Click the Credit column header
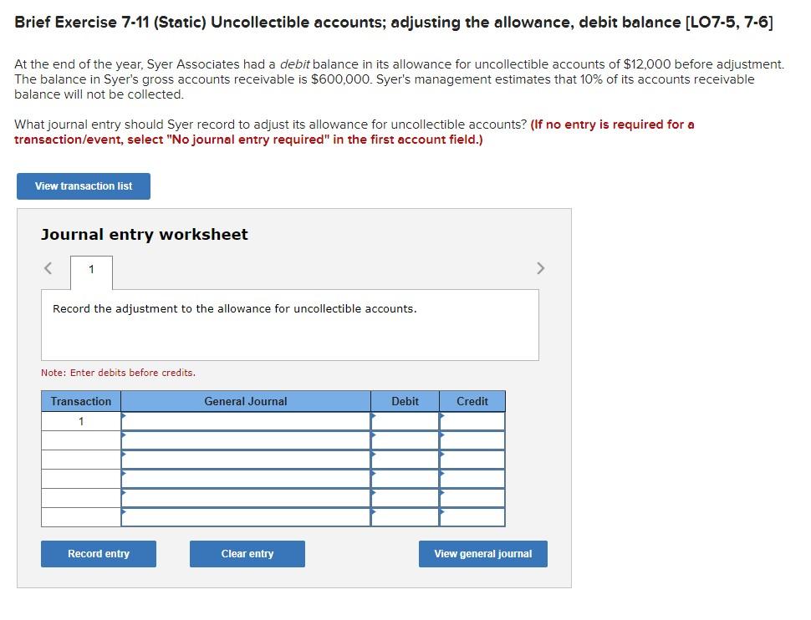 tap(472, 401)
